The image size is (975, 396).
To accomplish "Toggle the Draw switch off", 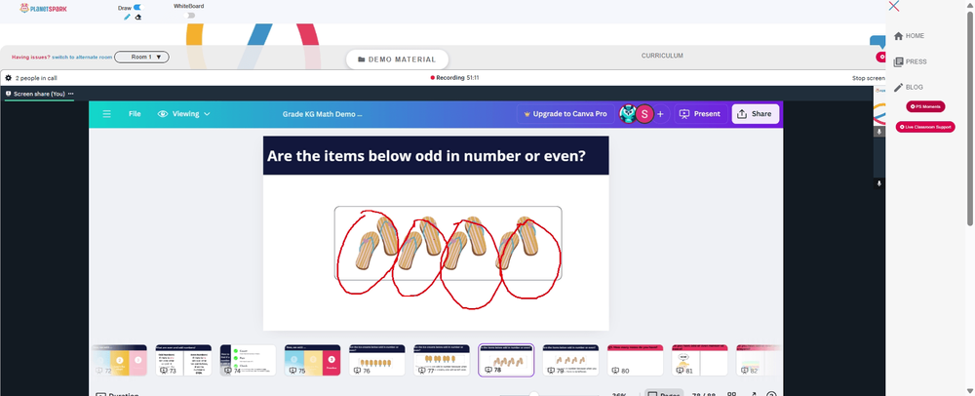I will [136, 8].
